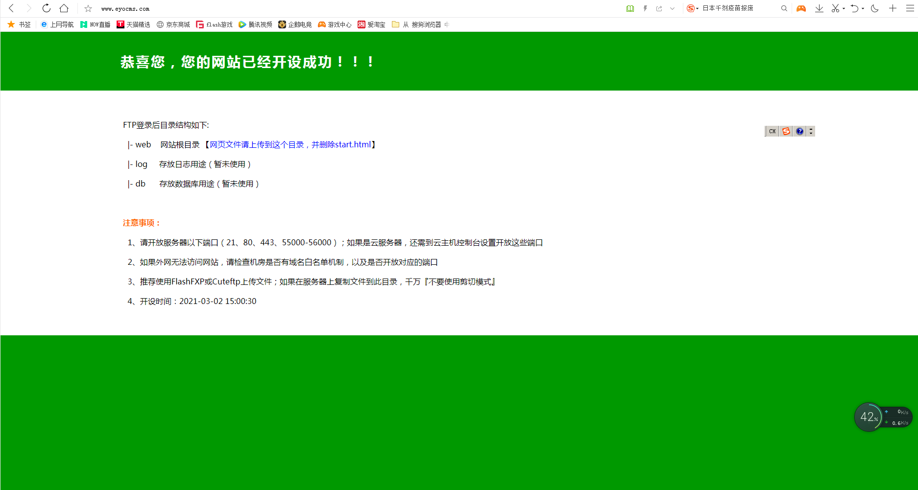The width and height of the screenshot is (918, 490).
Task: Open reading mode with the book icon
Action: click(x=630, y=8)
